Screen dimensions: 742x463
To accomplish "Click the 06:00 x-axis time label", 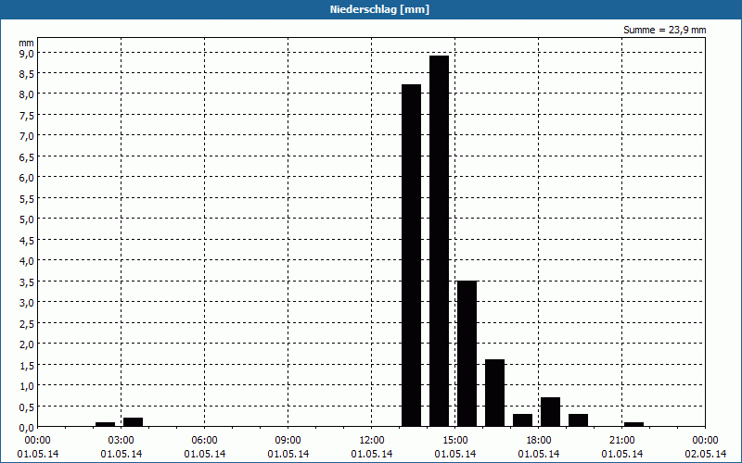I will coord(204,441).
